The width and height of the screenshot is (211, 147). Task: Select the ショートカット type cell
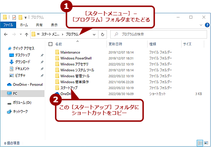point(157,94)
